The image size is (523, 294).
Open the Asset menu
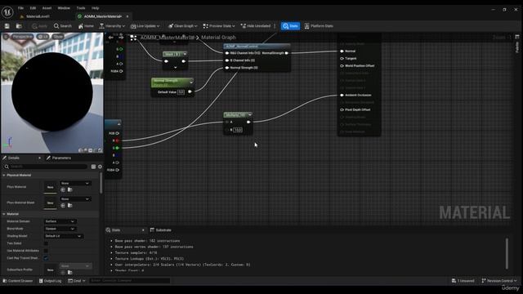tap(47, 8)
